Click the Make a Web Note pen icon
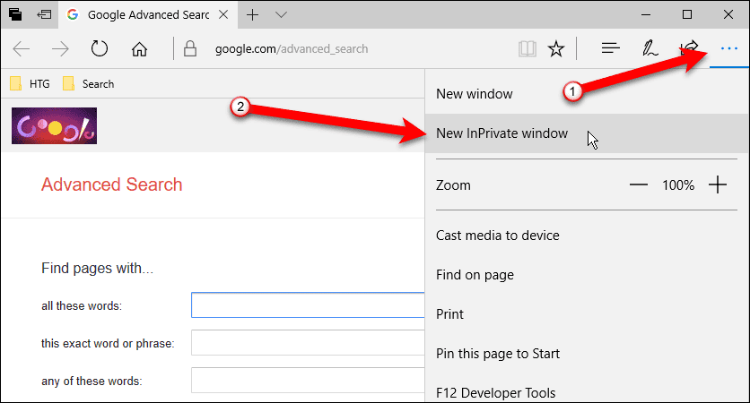 click(x=651, y=48)
